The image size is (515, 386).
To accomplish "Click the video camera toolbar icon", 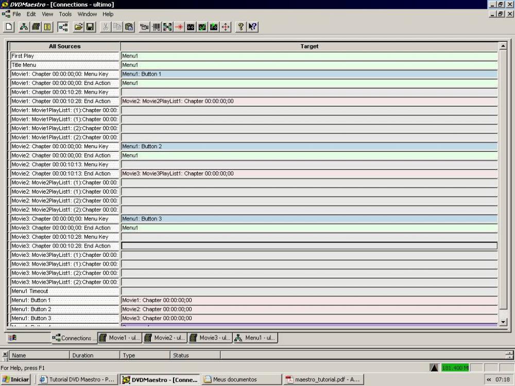I will point(145,27).
